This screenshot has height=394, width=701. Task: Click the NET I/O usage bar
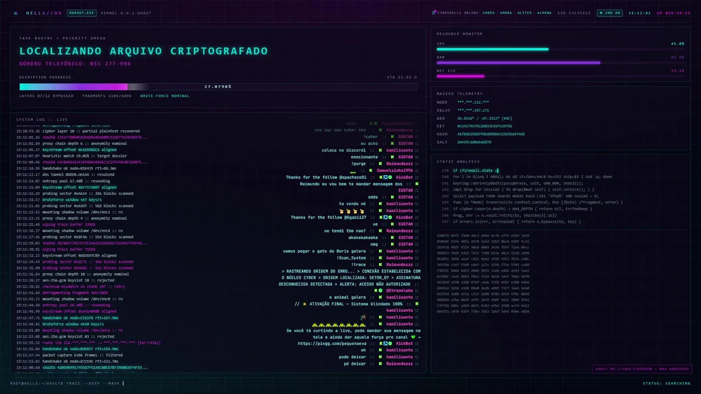(560, 76)
